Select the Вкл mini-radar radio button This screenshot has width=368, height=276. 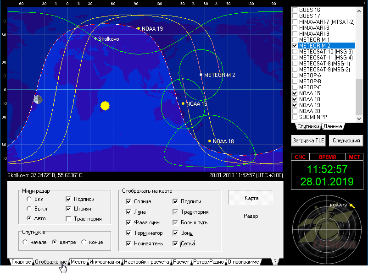click(29, 199)
